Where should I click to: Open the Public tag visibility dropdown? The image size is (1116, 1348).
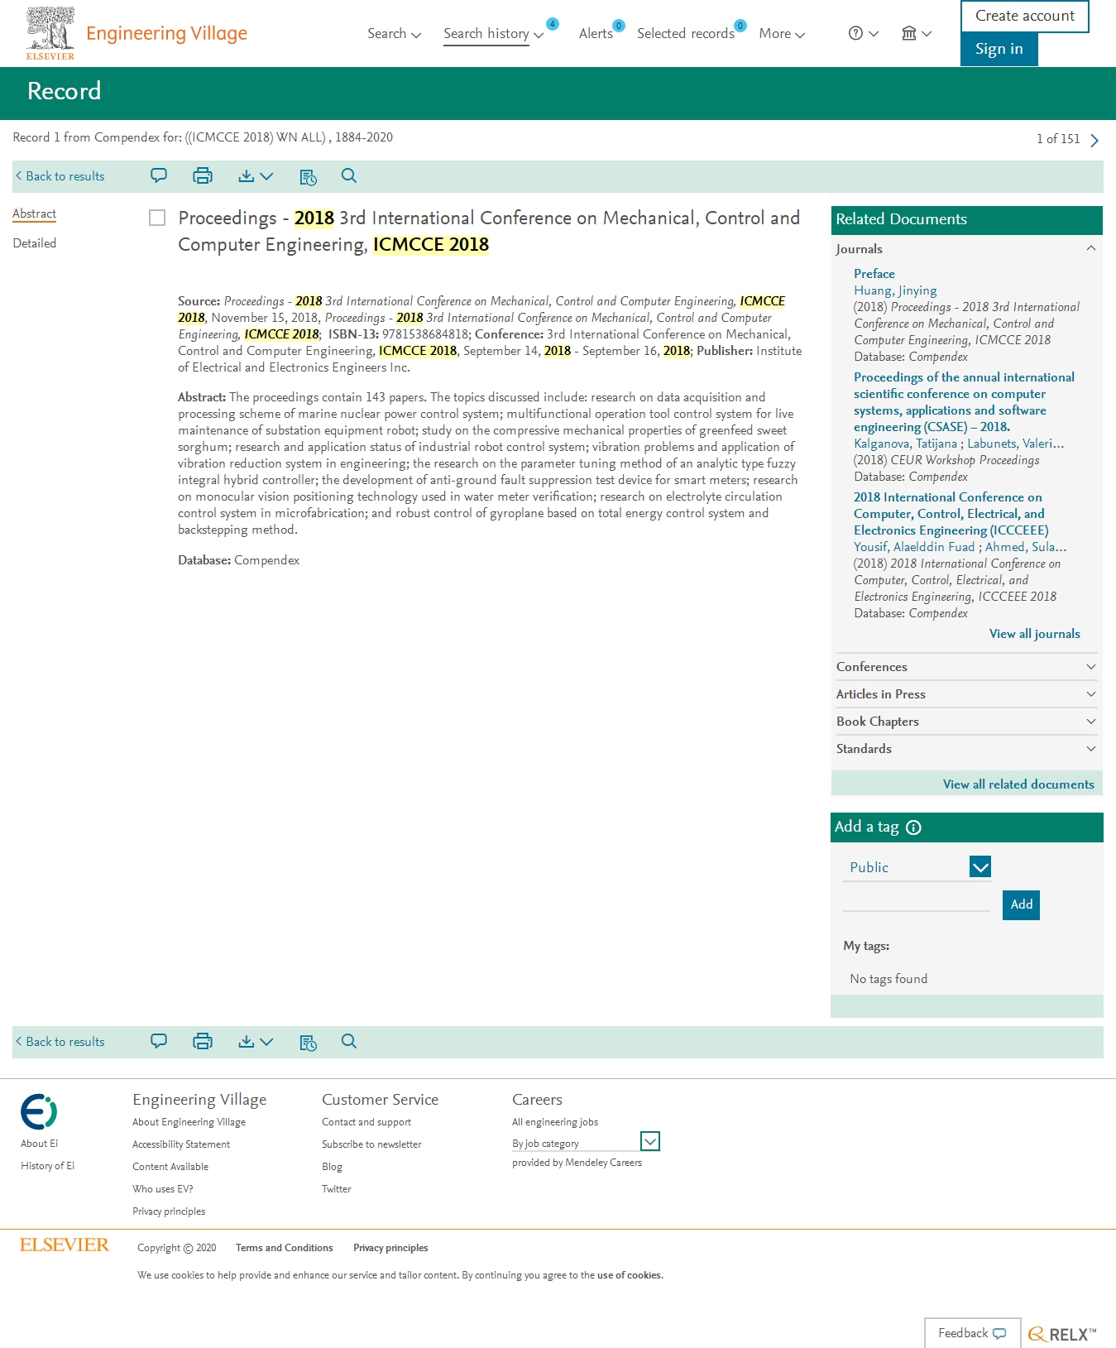917,867
